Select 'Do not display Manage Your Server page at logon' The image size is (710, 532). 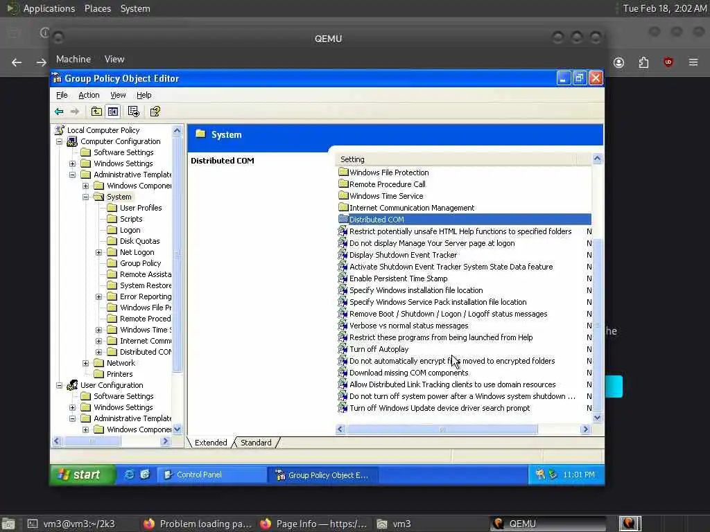[431, 243]
